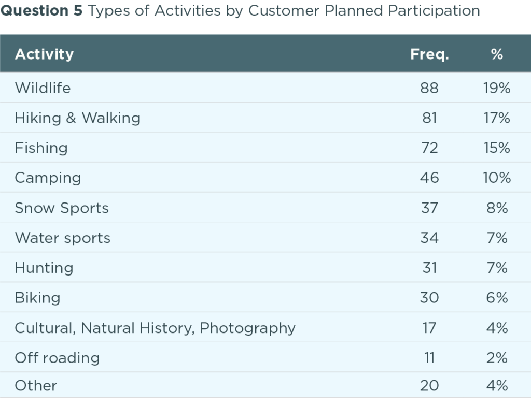Select the Biking row label
The height and width of the screenshot is (405, 531).
pos(37,298)
